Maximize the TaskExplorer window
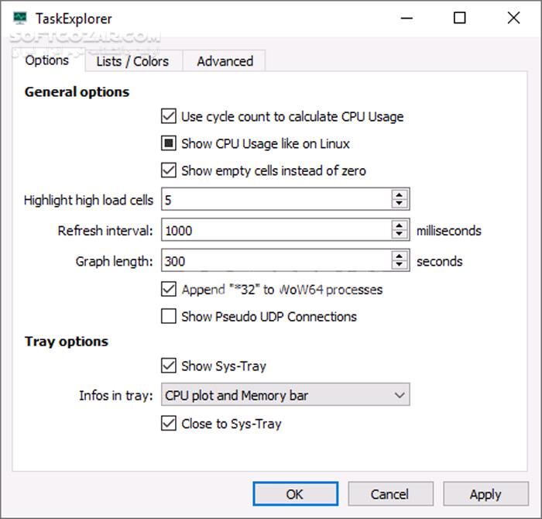This screenshot has width=542, height=519. (x=460, y=19)
